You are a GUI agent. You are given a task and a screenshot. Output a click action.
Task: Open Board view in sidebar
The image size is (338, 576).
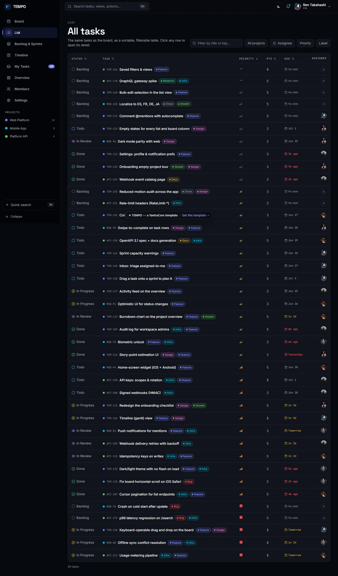pos(30,21)
